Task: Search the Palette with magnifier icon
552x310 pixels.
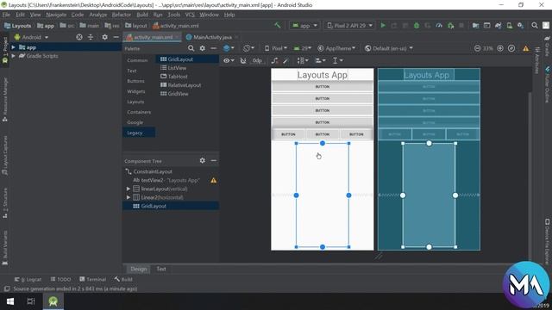Action: click(191, 48)
